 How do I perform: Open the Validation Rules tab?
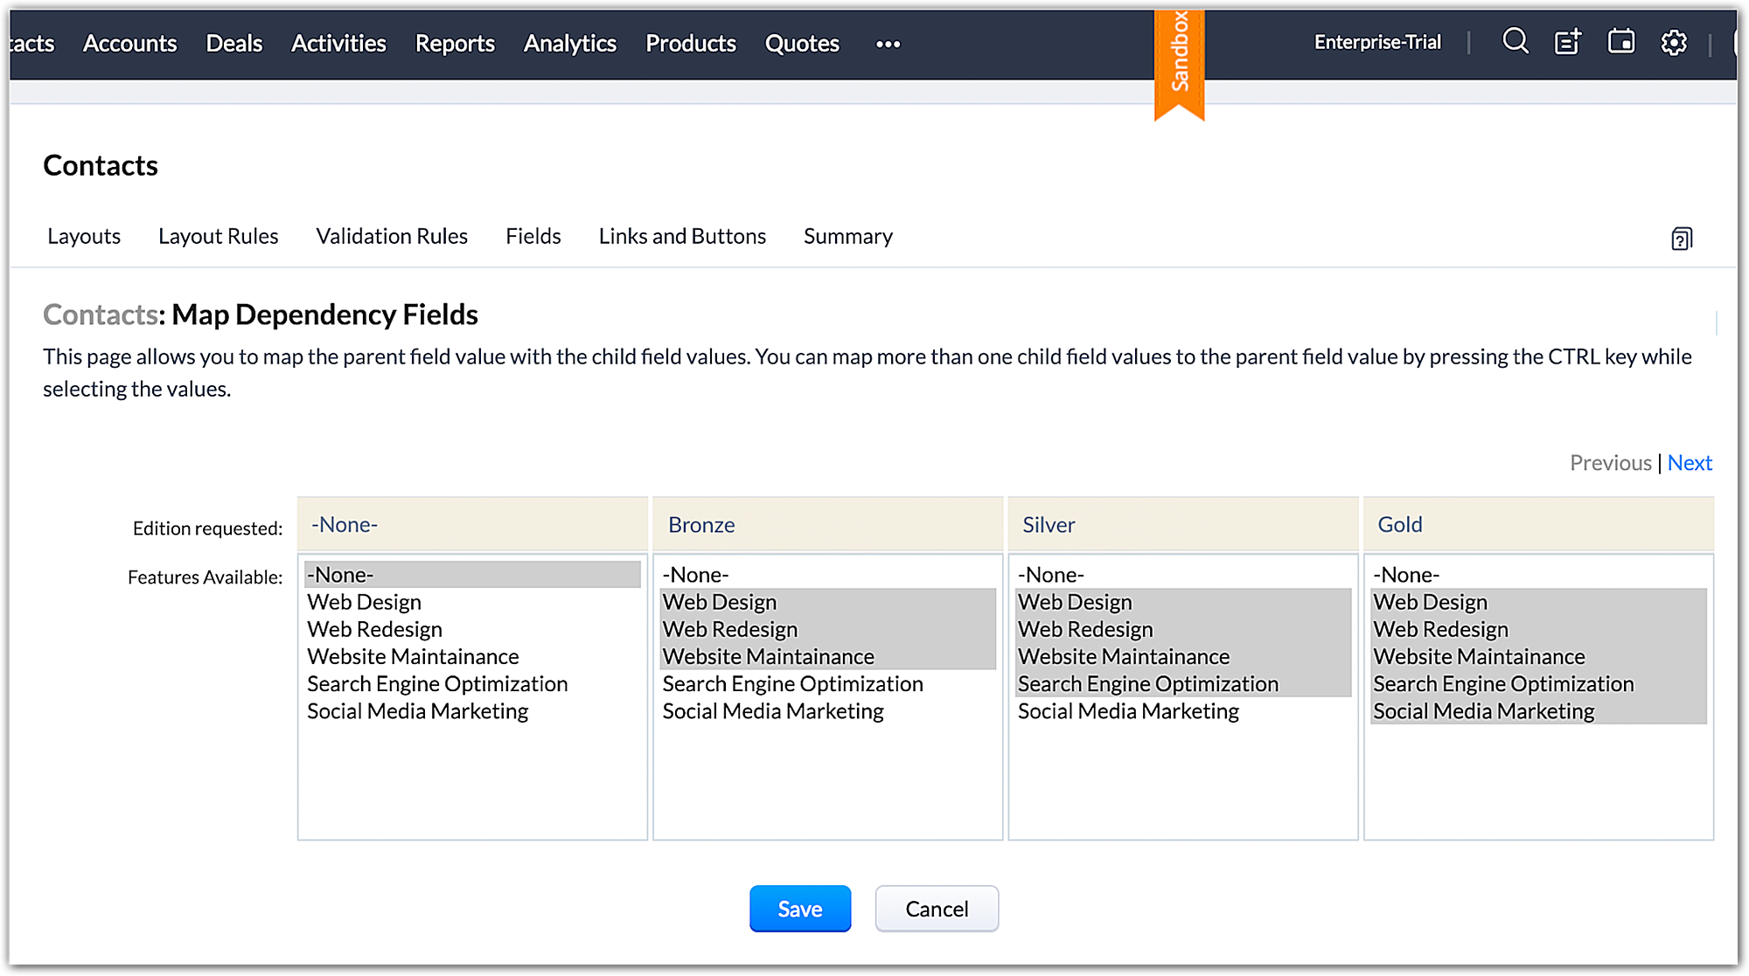[392, 236]
